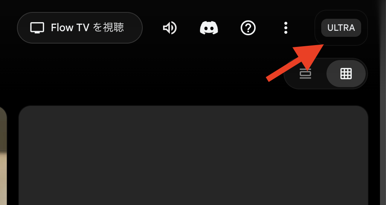The image size is (386, 205).
Task: Open help via the question mark icon
Action: point(248,28)
